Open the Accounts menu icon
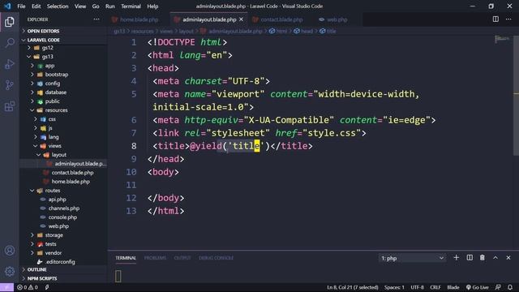Image resolution: width=519 pixels, height=292 pixels. 10,251
